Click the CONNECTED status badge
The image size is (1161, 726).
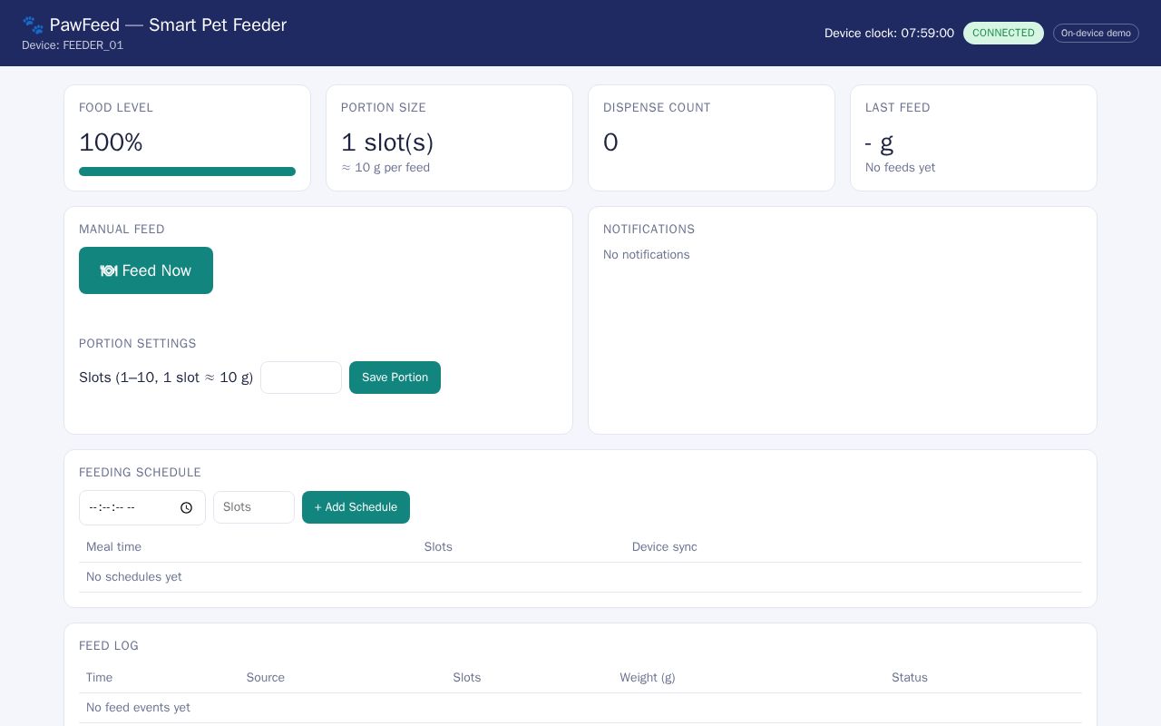pyautogui.click(x=1003, y=33)
